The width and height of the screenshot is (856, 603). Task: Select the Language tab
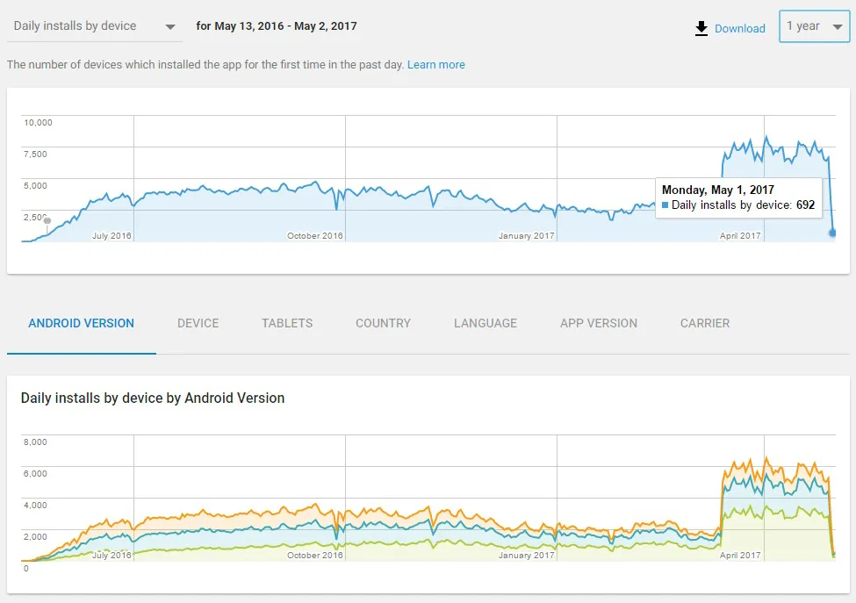tap(486, 323)
